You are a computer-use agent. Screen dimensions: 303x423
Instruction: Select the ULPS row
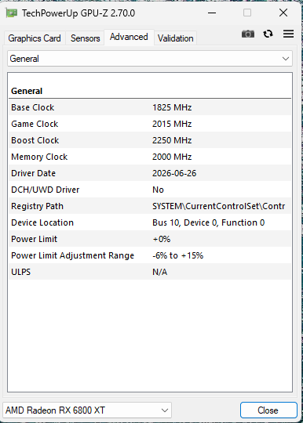[150, 272]
